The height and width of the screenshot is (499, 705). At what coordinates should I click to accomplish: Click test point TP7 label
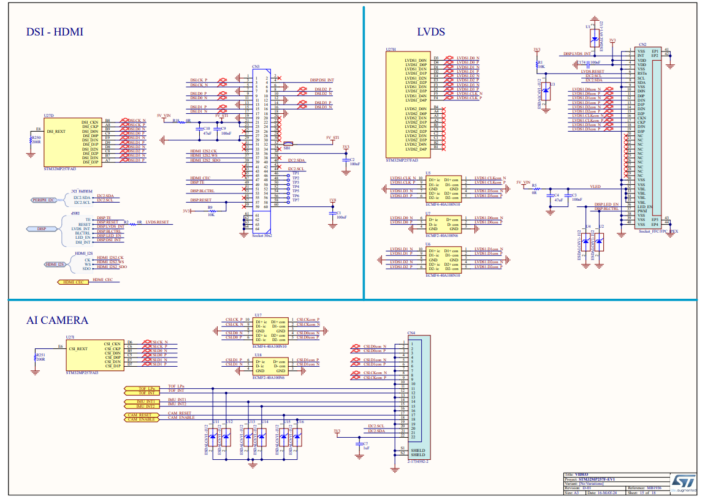tap(296, 200)
